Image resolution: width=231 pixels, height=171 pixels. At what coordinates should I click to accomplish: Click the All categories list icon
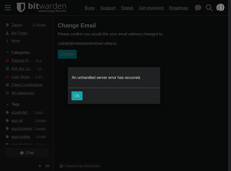(7, 93)
